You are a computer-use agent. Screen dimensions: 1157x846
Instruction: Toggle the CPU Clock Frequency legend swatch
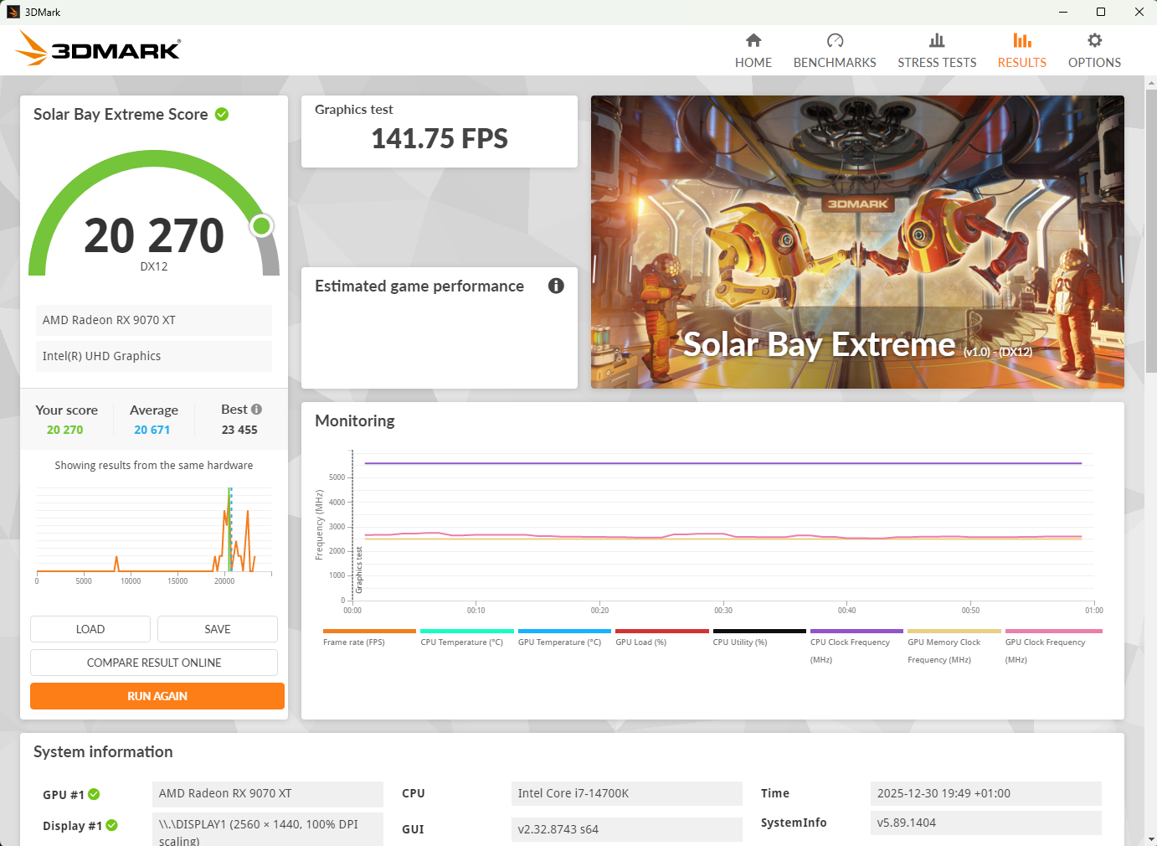click(856, 631)
